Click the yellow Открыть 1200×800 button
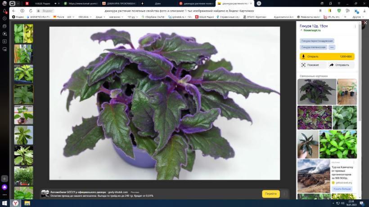Image resolution: width=369 pixels, height=207 pixels. (327, 57)
